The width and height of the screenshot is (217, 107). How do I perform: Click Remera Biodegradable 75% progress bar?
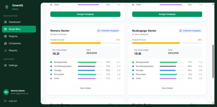point(90,62)
